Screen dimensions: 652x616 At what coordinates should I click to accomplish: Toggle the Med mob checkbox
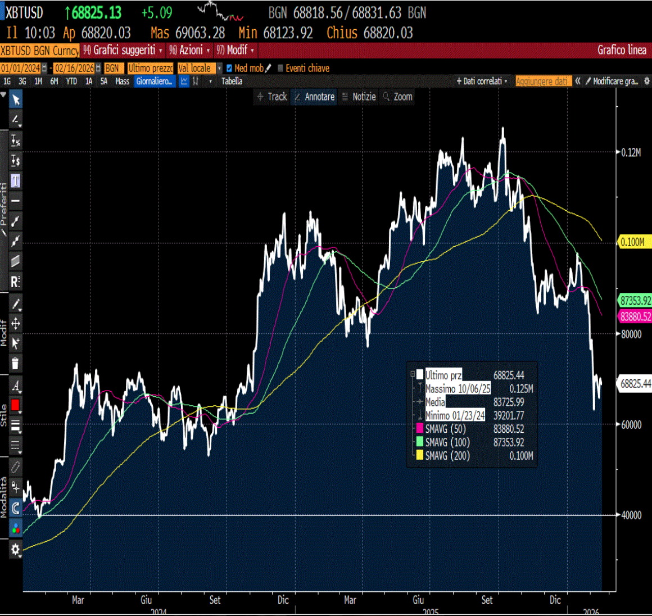pyautogui.click(x=229, y=68)
